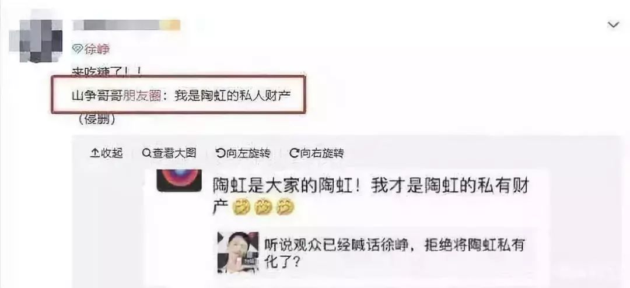
Task: Click the first facepalm emoji
Action: (x=243, y=208)
